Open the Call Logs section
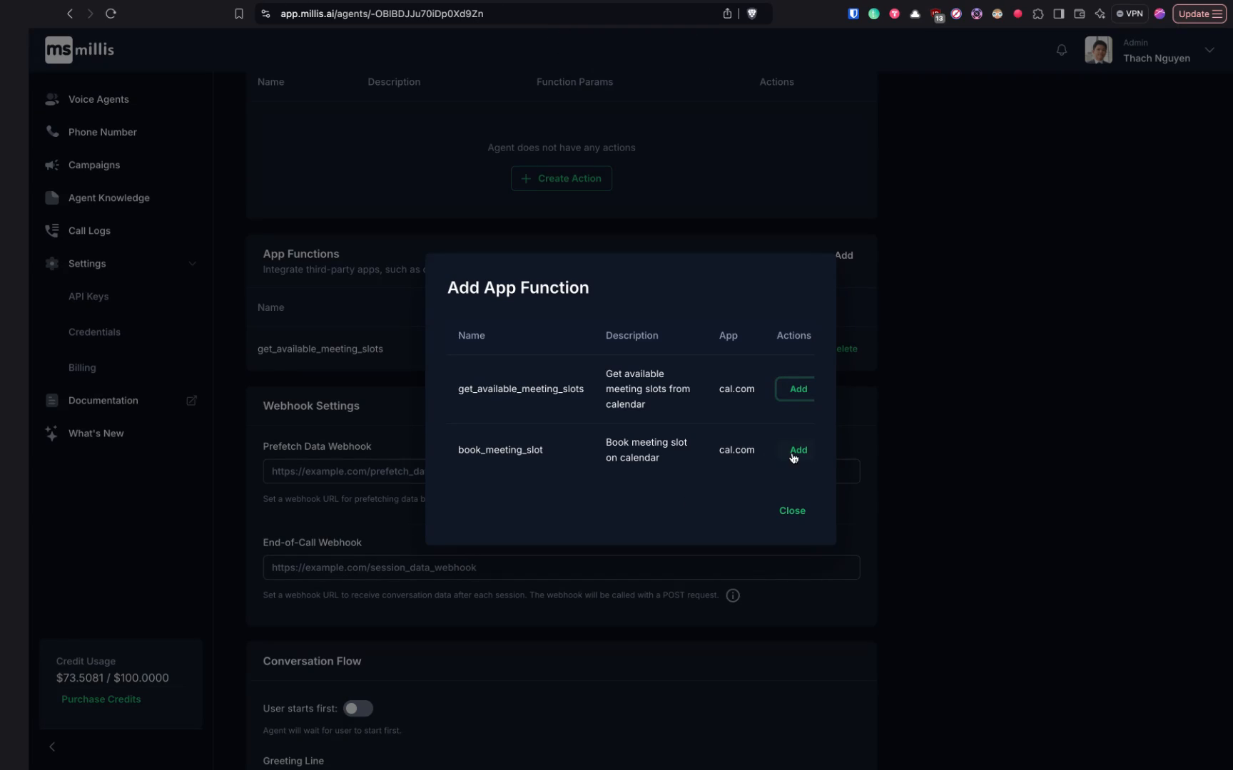The height and width of the screenshot is (770, 1233). [88, 230]
